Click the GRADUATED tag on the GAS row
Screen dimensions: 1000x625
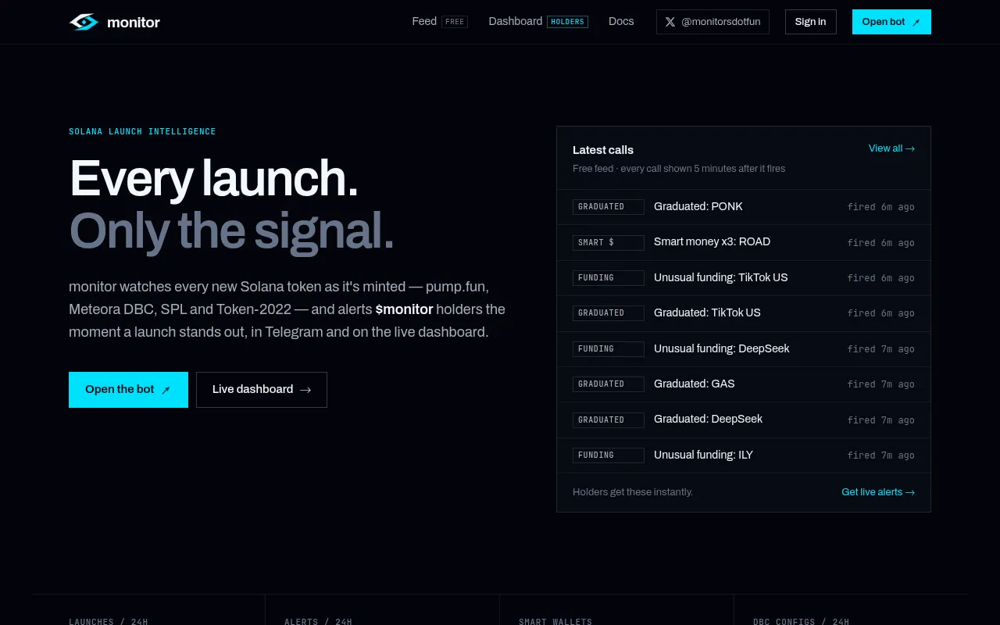click(x=609, y=384)
